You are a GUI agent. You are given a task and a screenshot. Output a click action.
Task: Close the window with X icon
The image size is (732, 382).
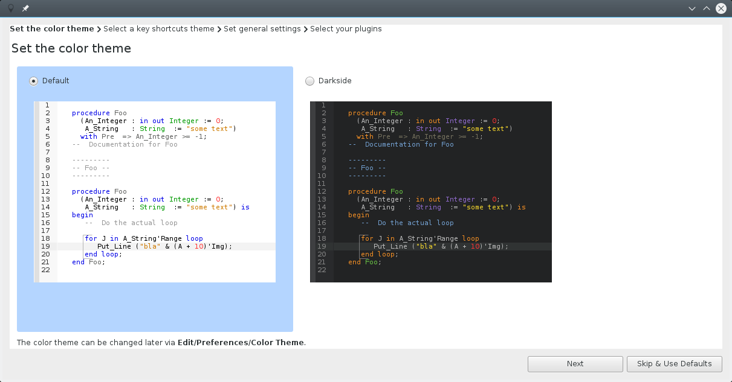point(721,8)
